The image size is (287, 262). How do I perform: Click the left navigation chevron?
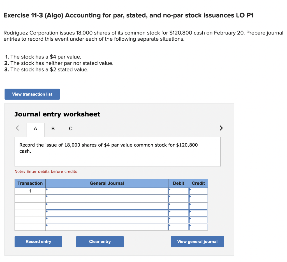[17, 128]
